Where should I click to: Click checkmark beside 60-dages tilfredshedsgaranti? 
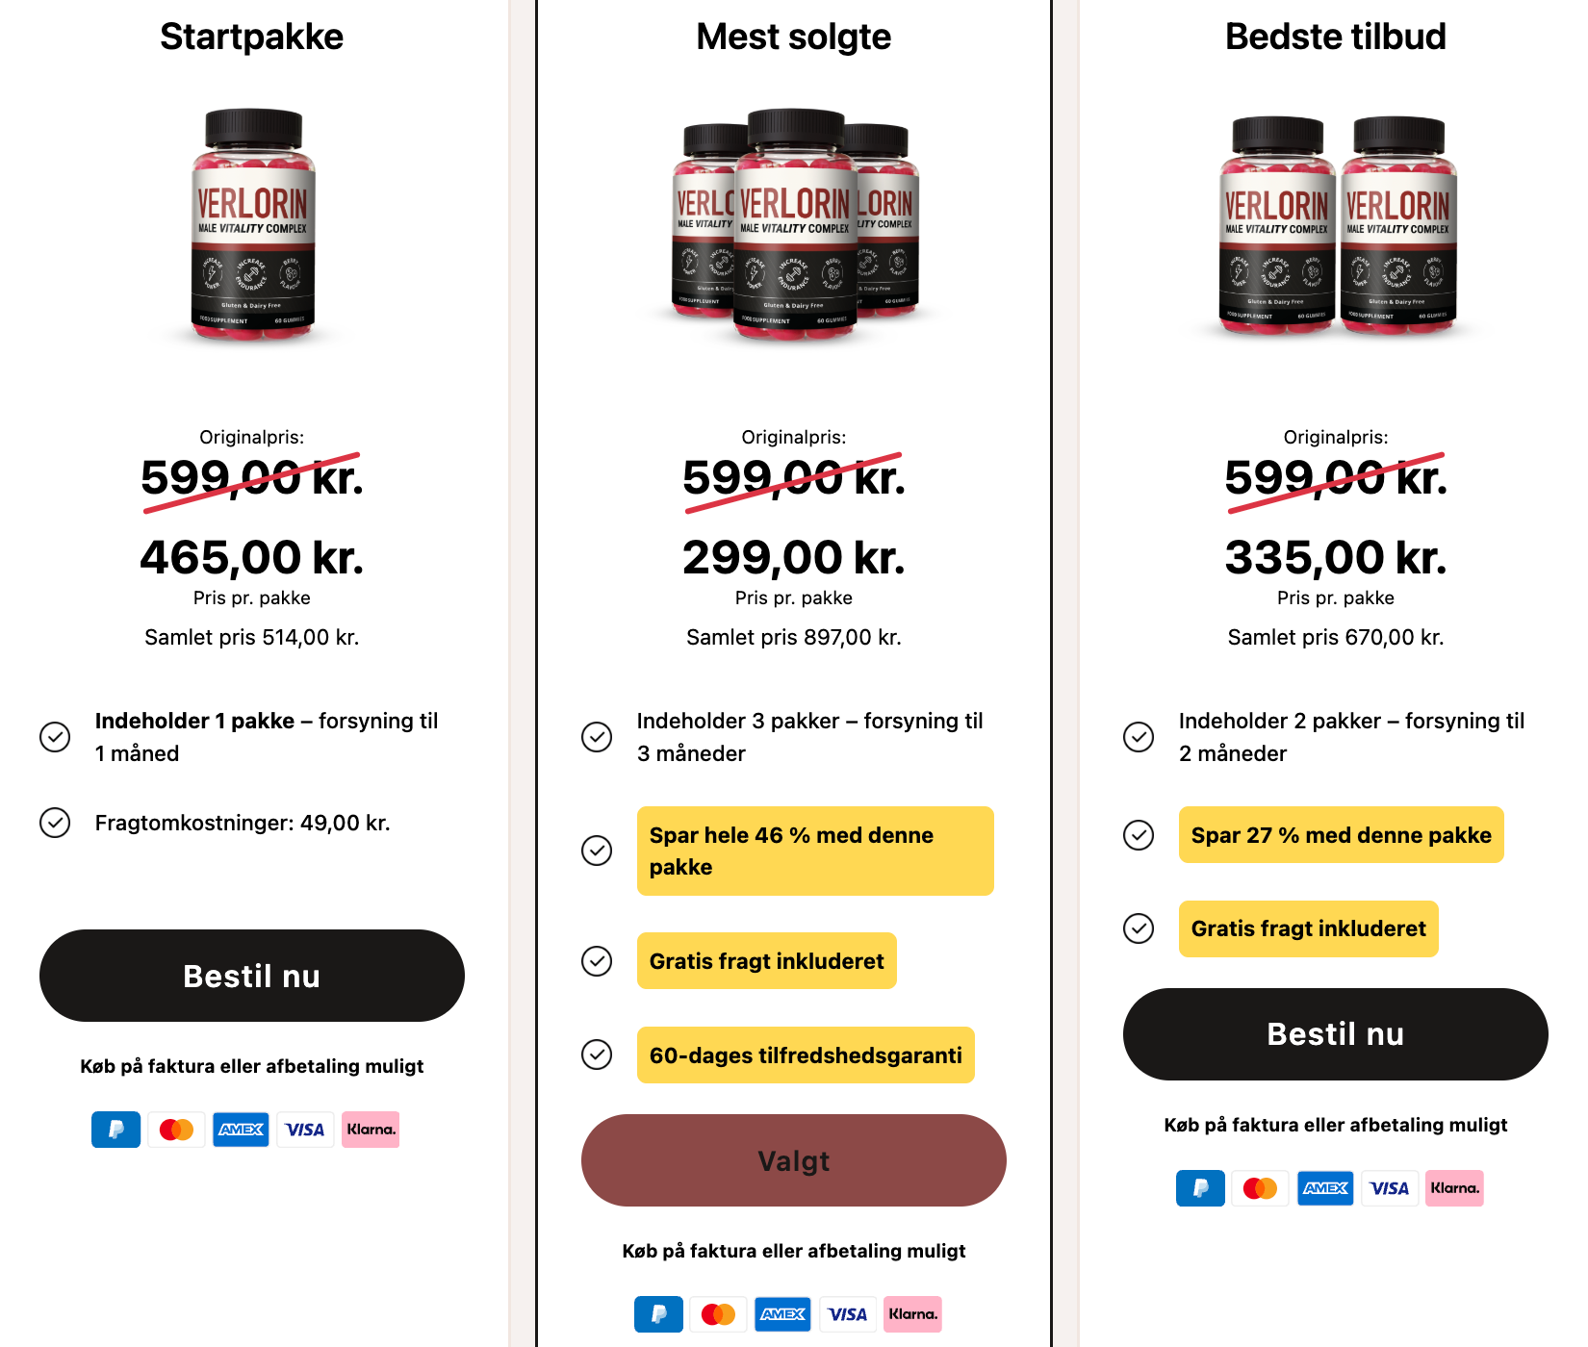[x=597, y=1055]
